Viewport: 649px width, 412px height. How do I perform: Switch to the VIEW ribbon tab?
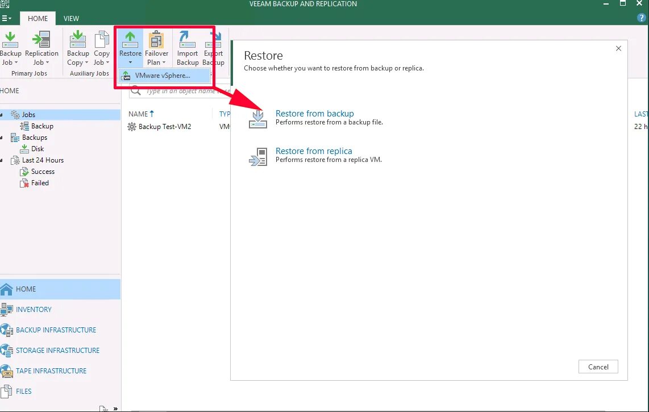[x=71, y=19]
